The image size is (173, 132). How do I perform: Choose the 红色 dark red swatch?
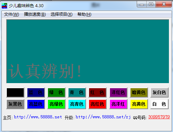point(97,92)
